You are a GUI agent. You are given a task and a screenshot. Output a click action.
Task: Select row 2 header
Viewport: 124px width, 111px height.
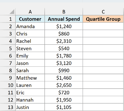point(8,26)
